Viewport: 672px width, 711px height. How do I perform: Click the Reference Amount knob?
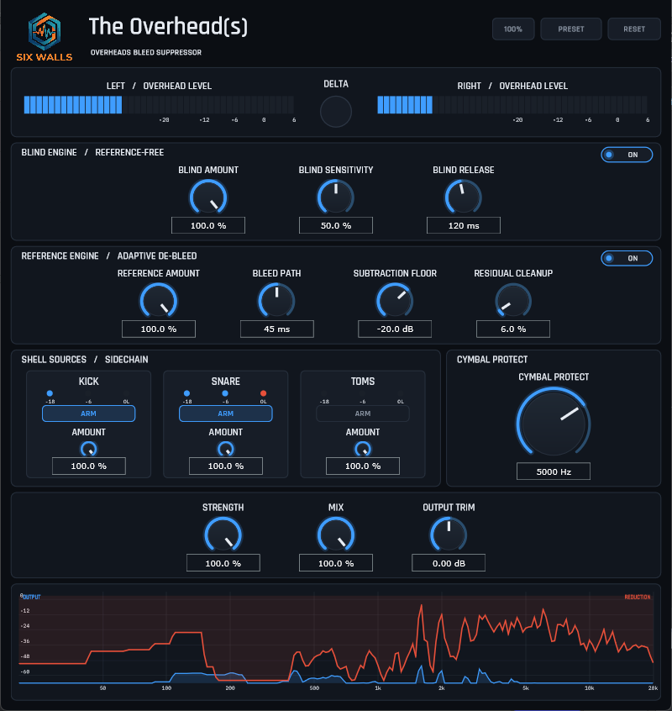(x=159, y=300)
